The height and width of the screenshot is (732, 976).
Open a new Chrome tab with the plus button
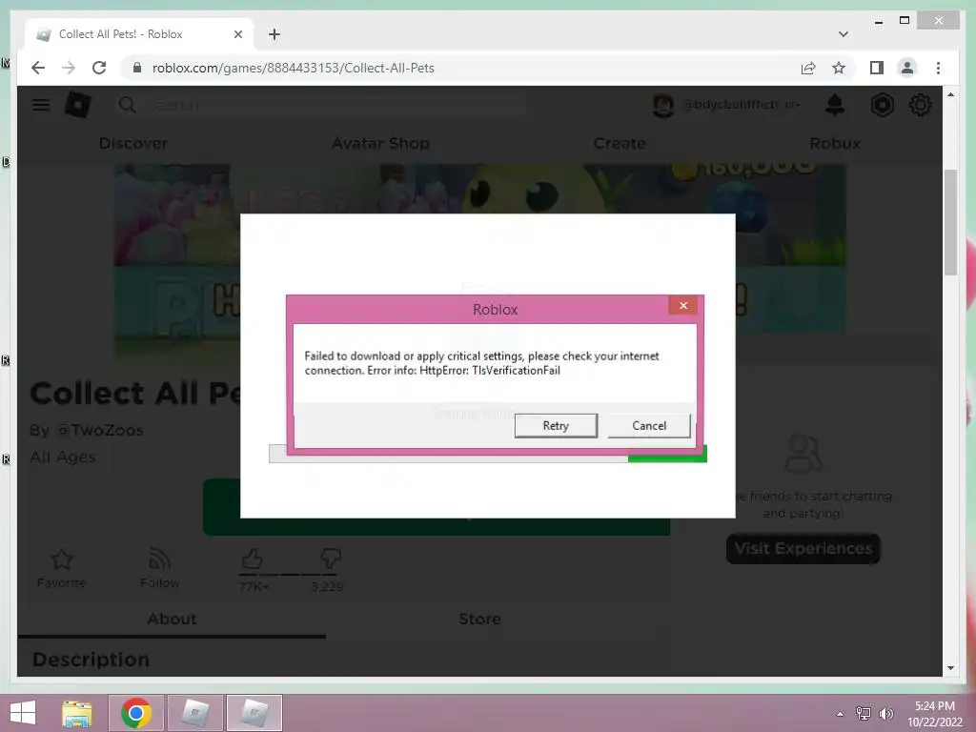[x=274, y=34]
